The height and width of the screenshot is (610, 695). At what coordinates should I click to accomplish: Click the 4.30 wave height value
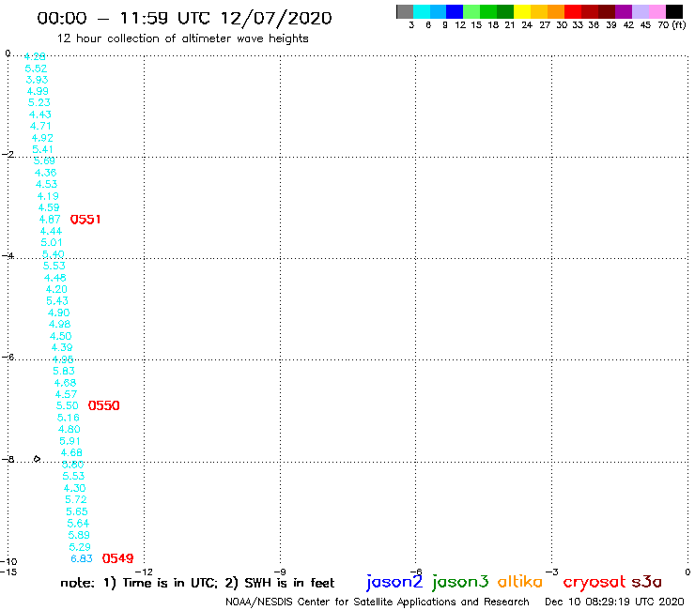click(74, 488)
